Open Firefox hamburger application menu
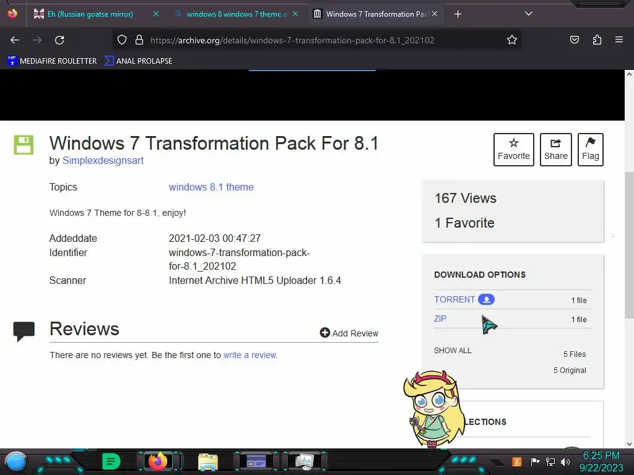 (619, 40)
